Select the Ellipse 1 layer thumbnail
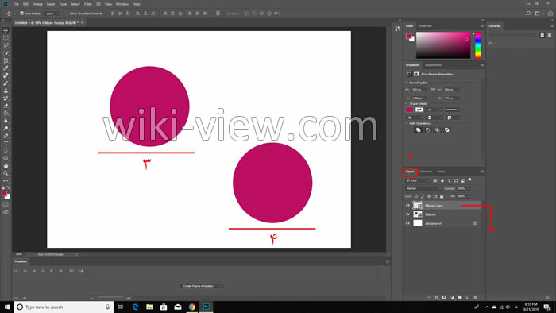Viewport: 556px width, 313px height. (x=418, y=214)
